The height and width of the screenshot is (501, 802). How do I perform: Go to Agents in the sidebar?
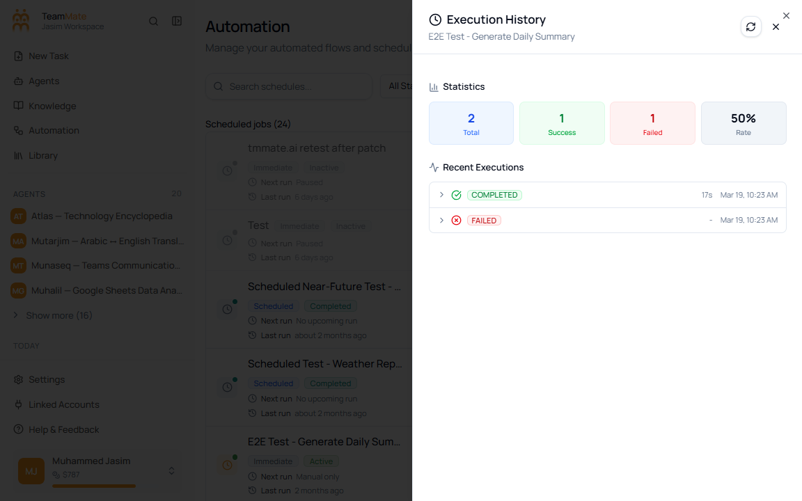[x=97, y=81]
